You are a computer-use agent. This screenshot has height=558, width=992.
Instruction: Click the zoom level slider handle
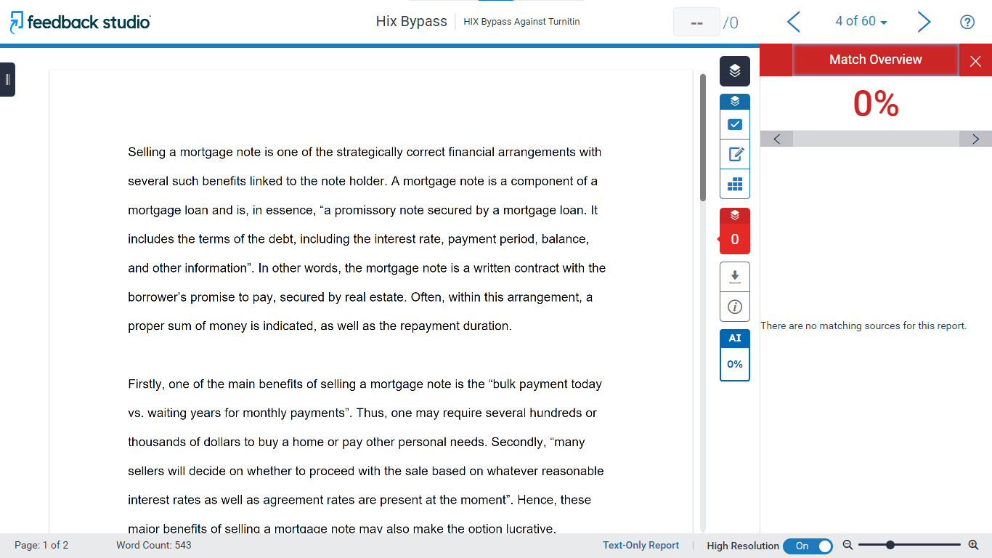(890, 545)
